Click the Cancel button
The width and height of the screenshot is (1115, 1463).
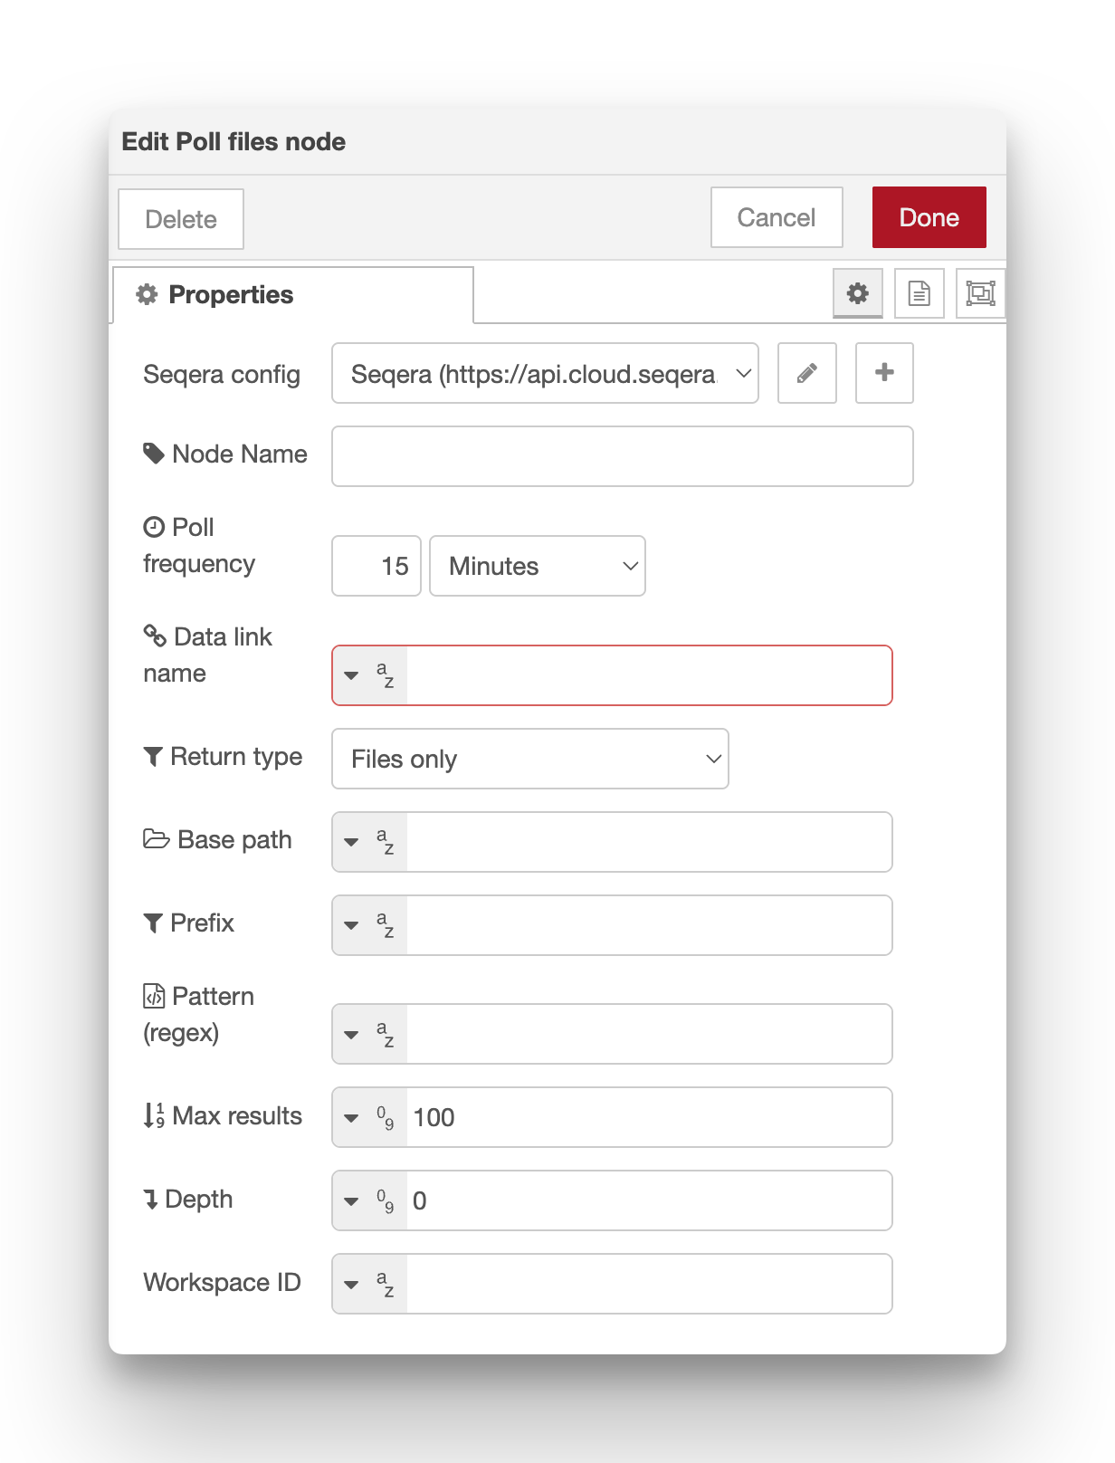pyautogui.click(x=777, y=217)
